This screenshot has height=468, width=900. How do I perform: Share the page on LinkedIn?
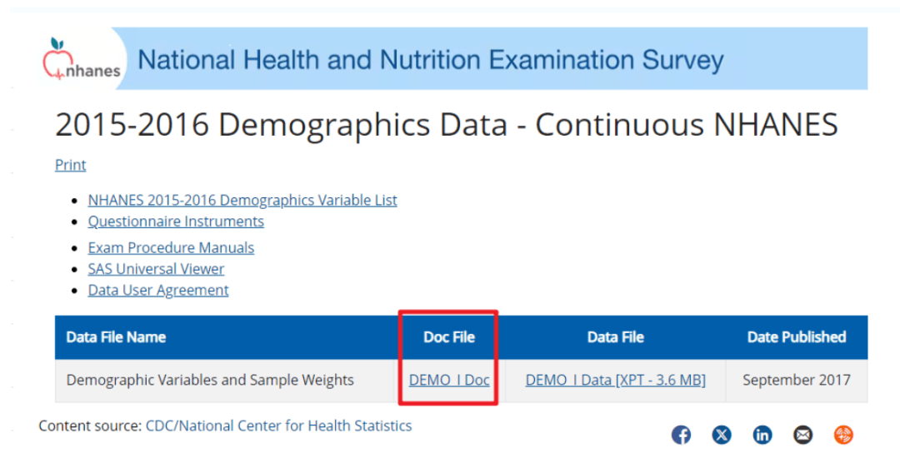tap(762, 435)
